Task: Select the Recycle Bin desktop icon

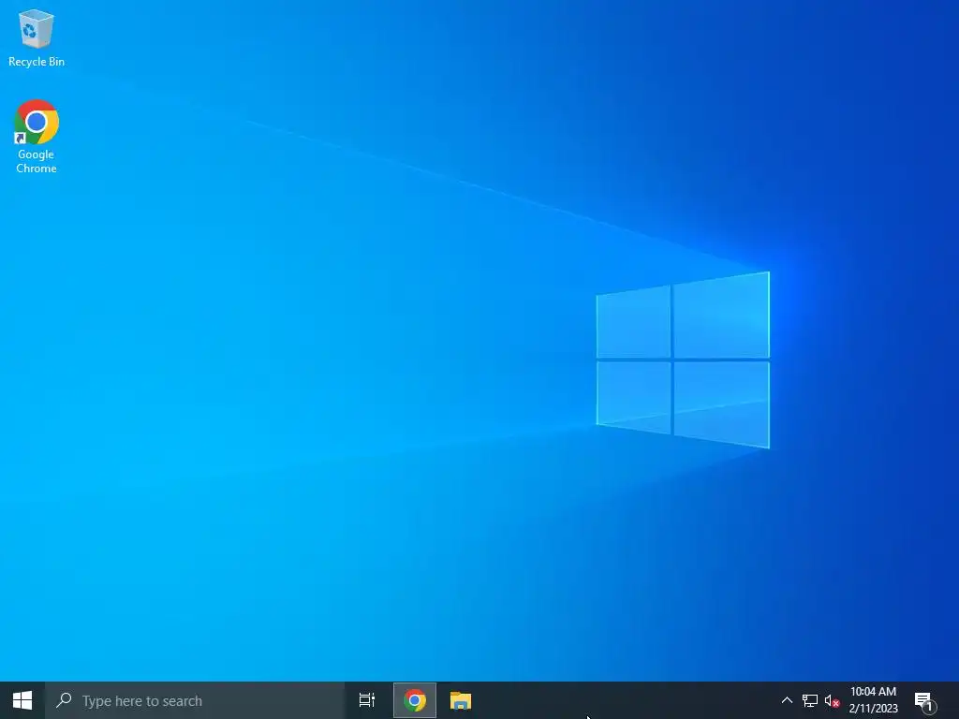Action: coord(37,37)
